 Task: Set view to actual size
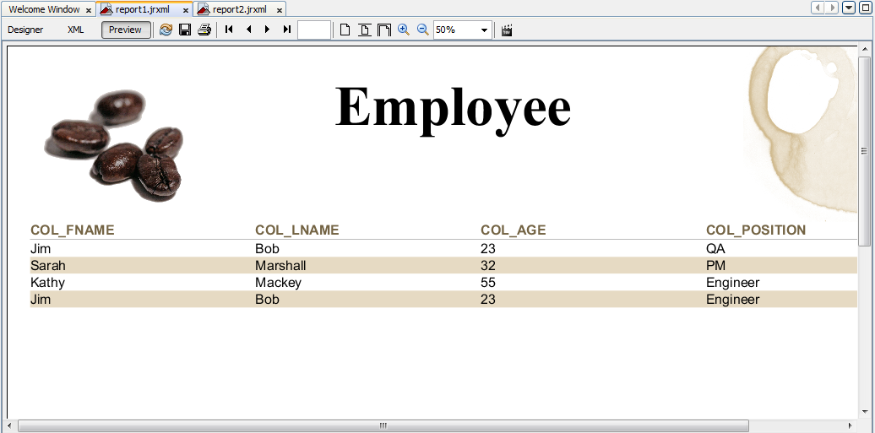tap(345, 30)
